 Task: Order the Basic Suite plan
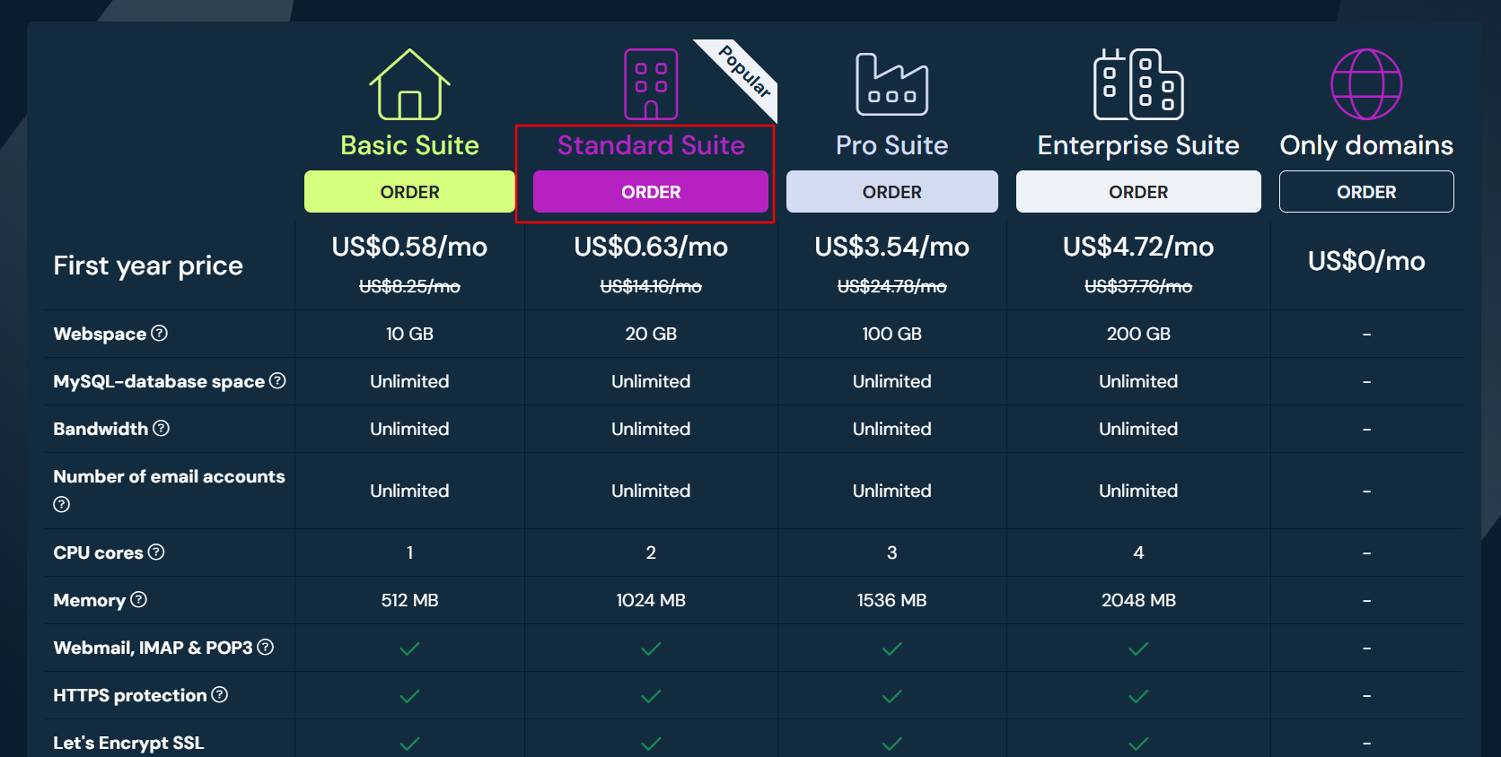point(409,192)
